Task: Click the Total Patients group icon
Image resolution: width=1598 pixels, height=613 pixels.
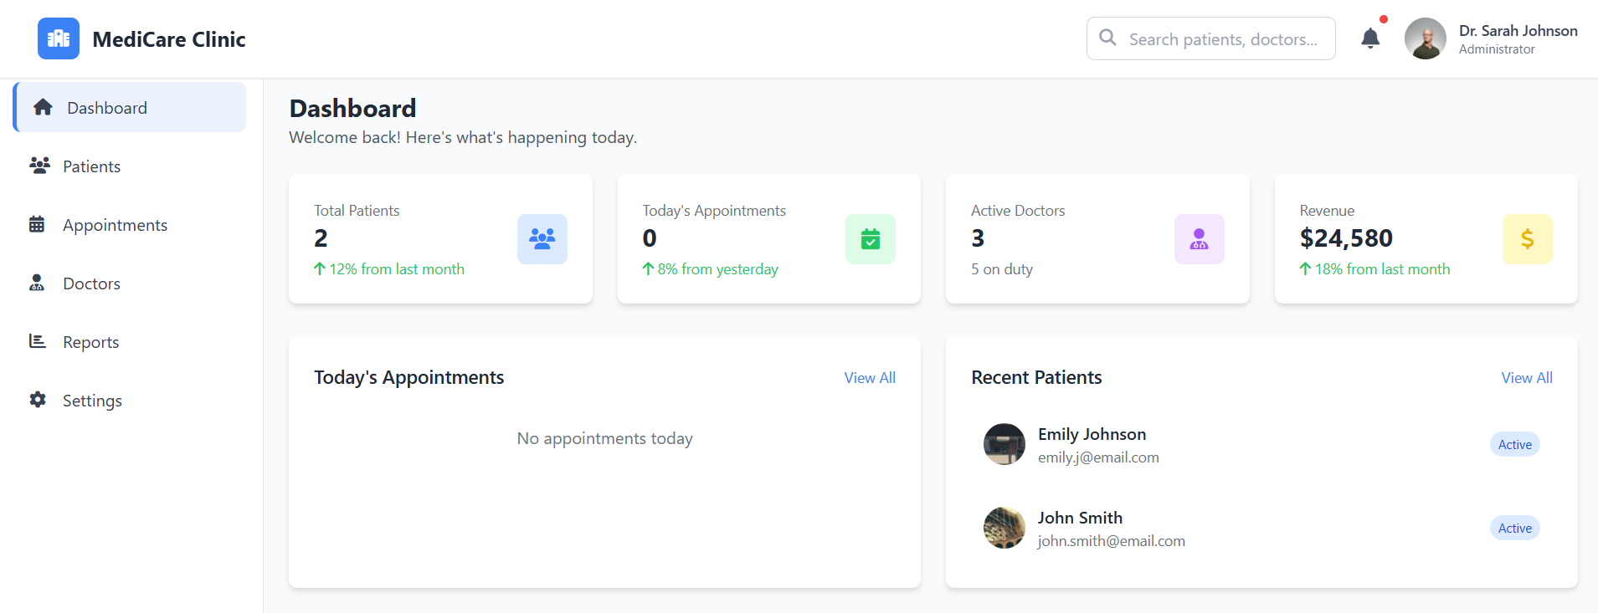Action: pyautogui.click(x=542, y=239)
